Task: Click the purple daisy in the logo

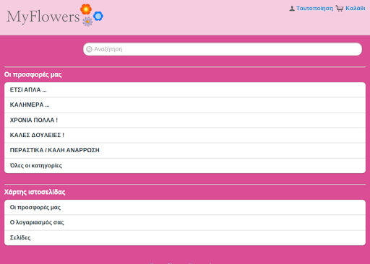Action: coord(87,22)
